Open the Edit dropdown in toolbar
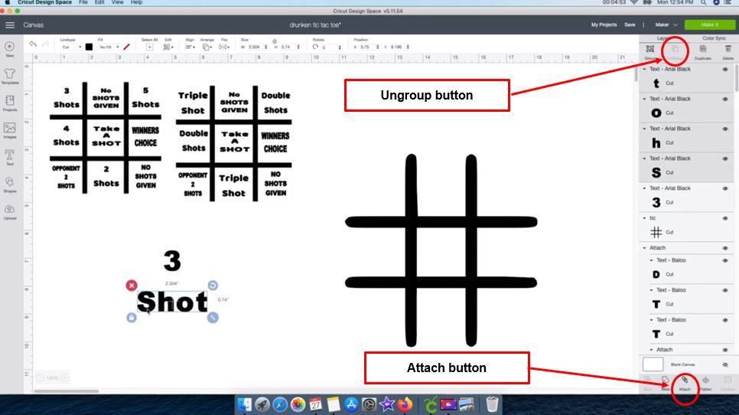739x415 pixels. 168,47
